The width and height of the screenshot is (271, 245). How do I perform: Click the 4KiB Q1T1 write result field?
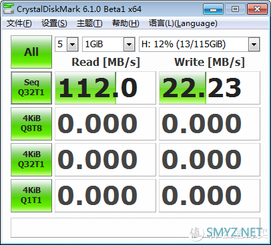click(x=210, y=196)
